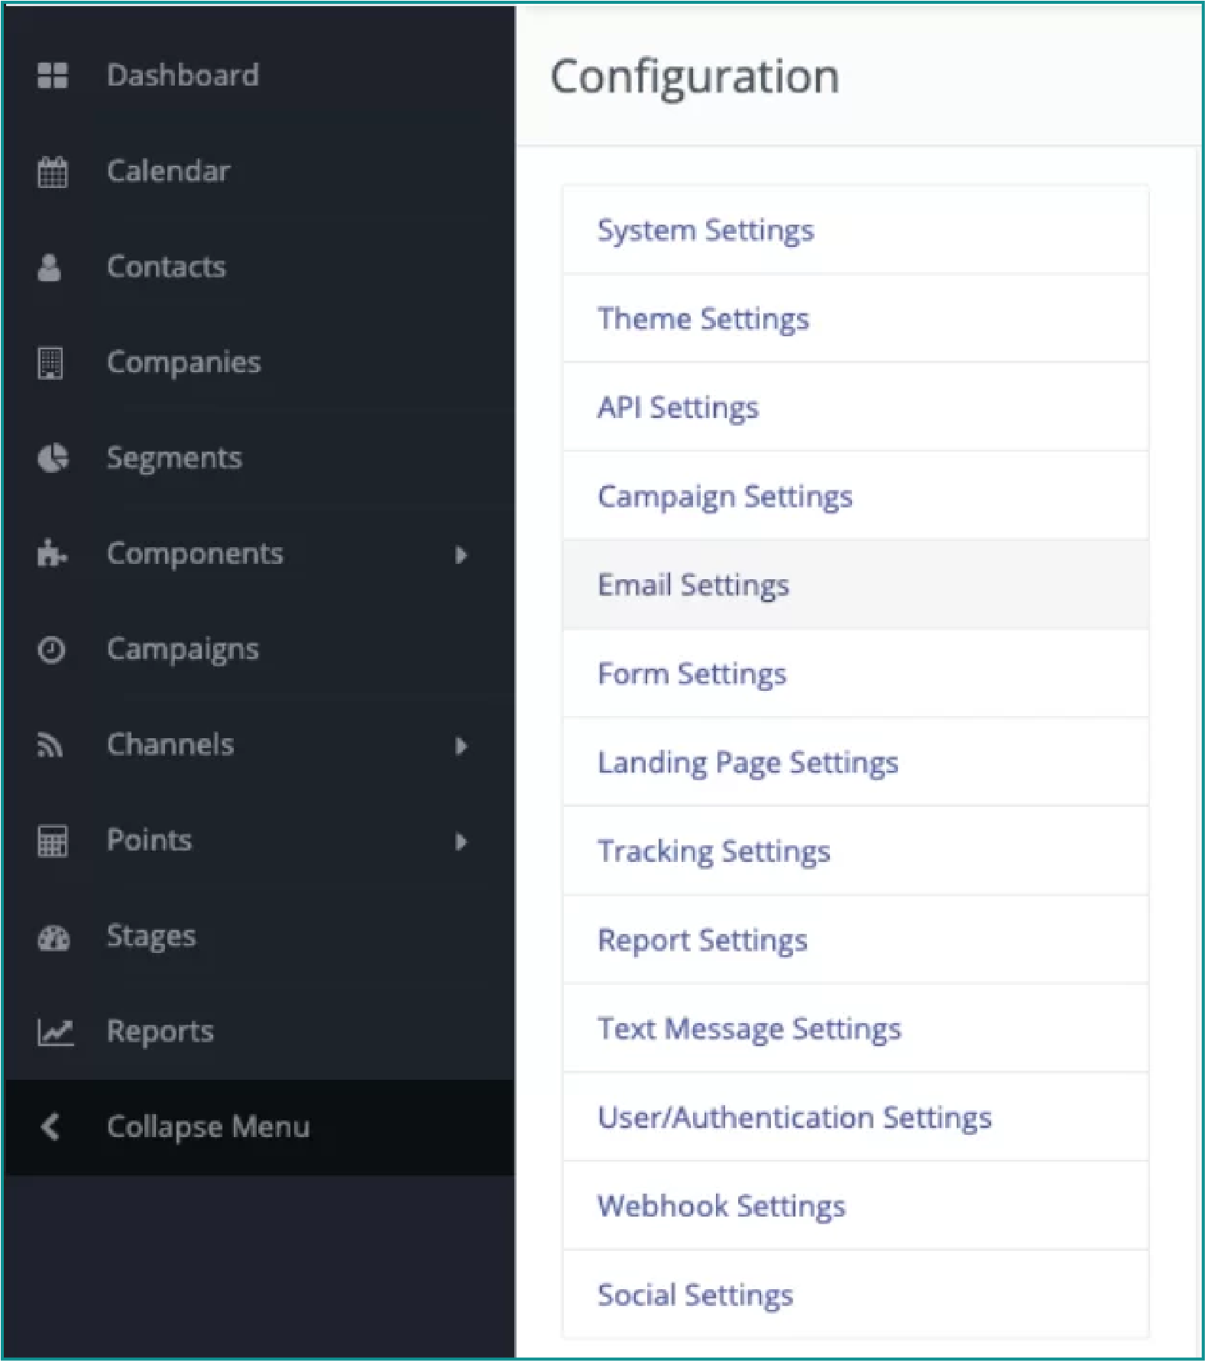Image resolution: width=1205 pixels, height=1361 pixels.
Task: Go to Webhook Settings
Action: coord(856,1206)
